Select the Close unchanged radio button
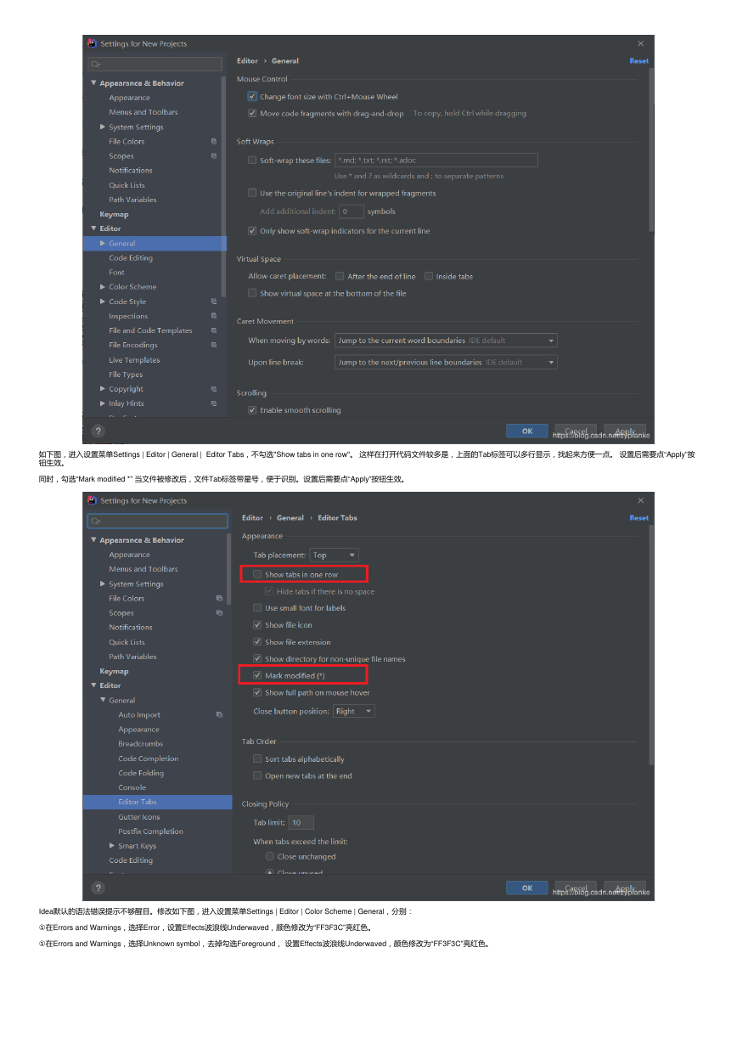This screenshot has height=1043, width=737. (270, 857)
